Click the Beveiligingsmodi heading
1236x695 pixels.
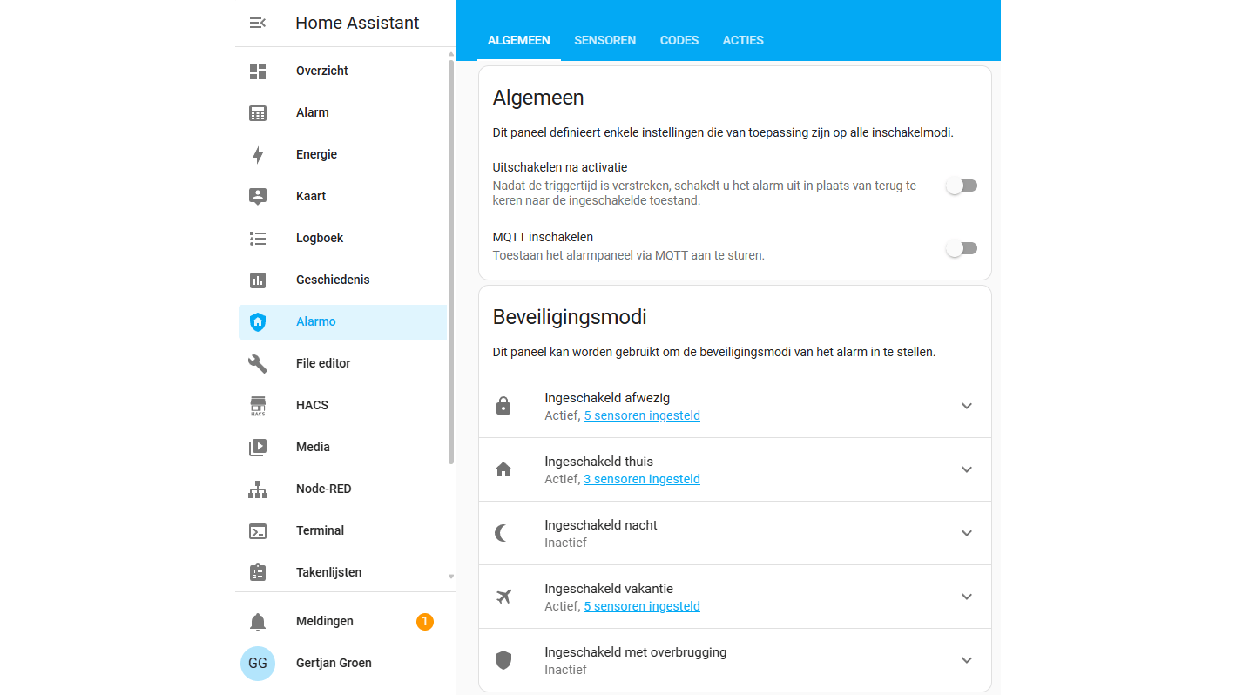click(x=570, y=317)
